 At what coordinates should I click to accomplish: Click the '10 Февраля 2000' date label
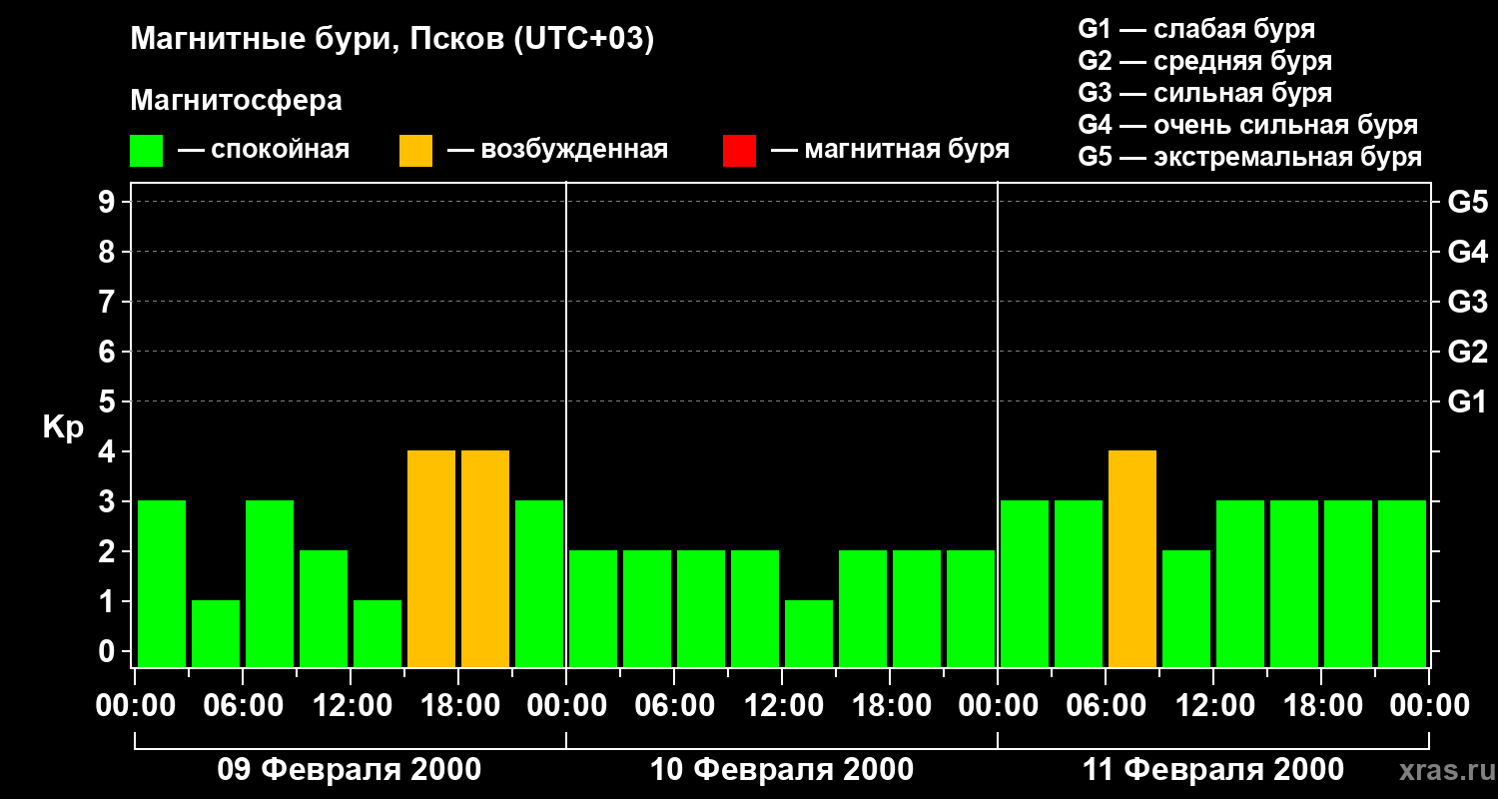tap(782, 770)
